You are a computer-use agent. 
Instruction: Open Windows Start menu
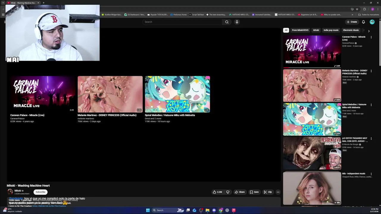[148, 210]
